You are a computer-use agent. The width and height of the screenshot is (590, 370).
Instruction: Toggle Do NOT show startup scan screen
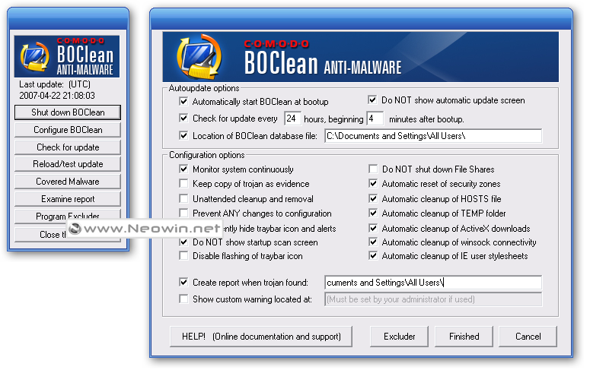coord(183,242)
